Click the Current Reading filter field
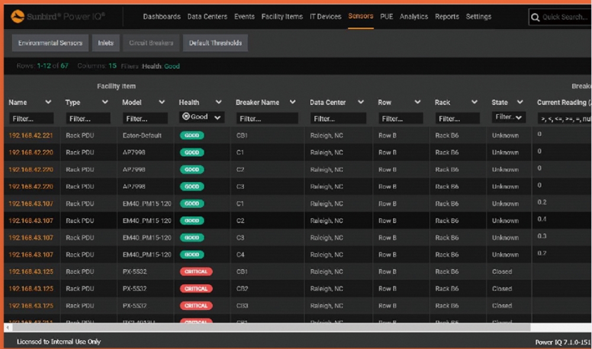592x349 pixels. pos(564,118)
